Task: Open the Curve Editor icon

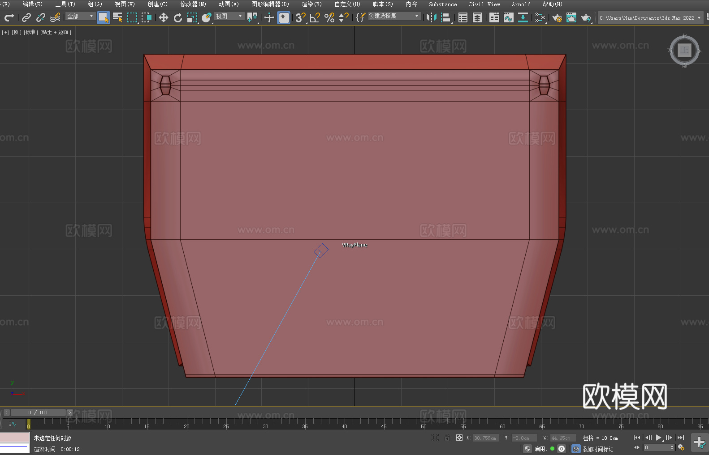Action: tap(509, 17)
